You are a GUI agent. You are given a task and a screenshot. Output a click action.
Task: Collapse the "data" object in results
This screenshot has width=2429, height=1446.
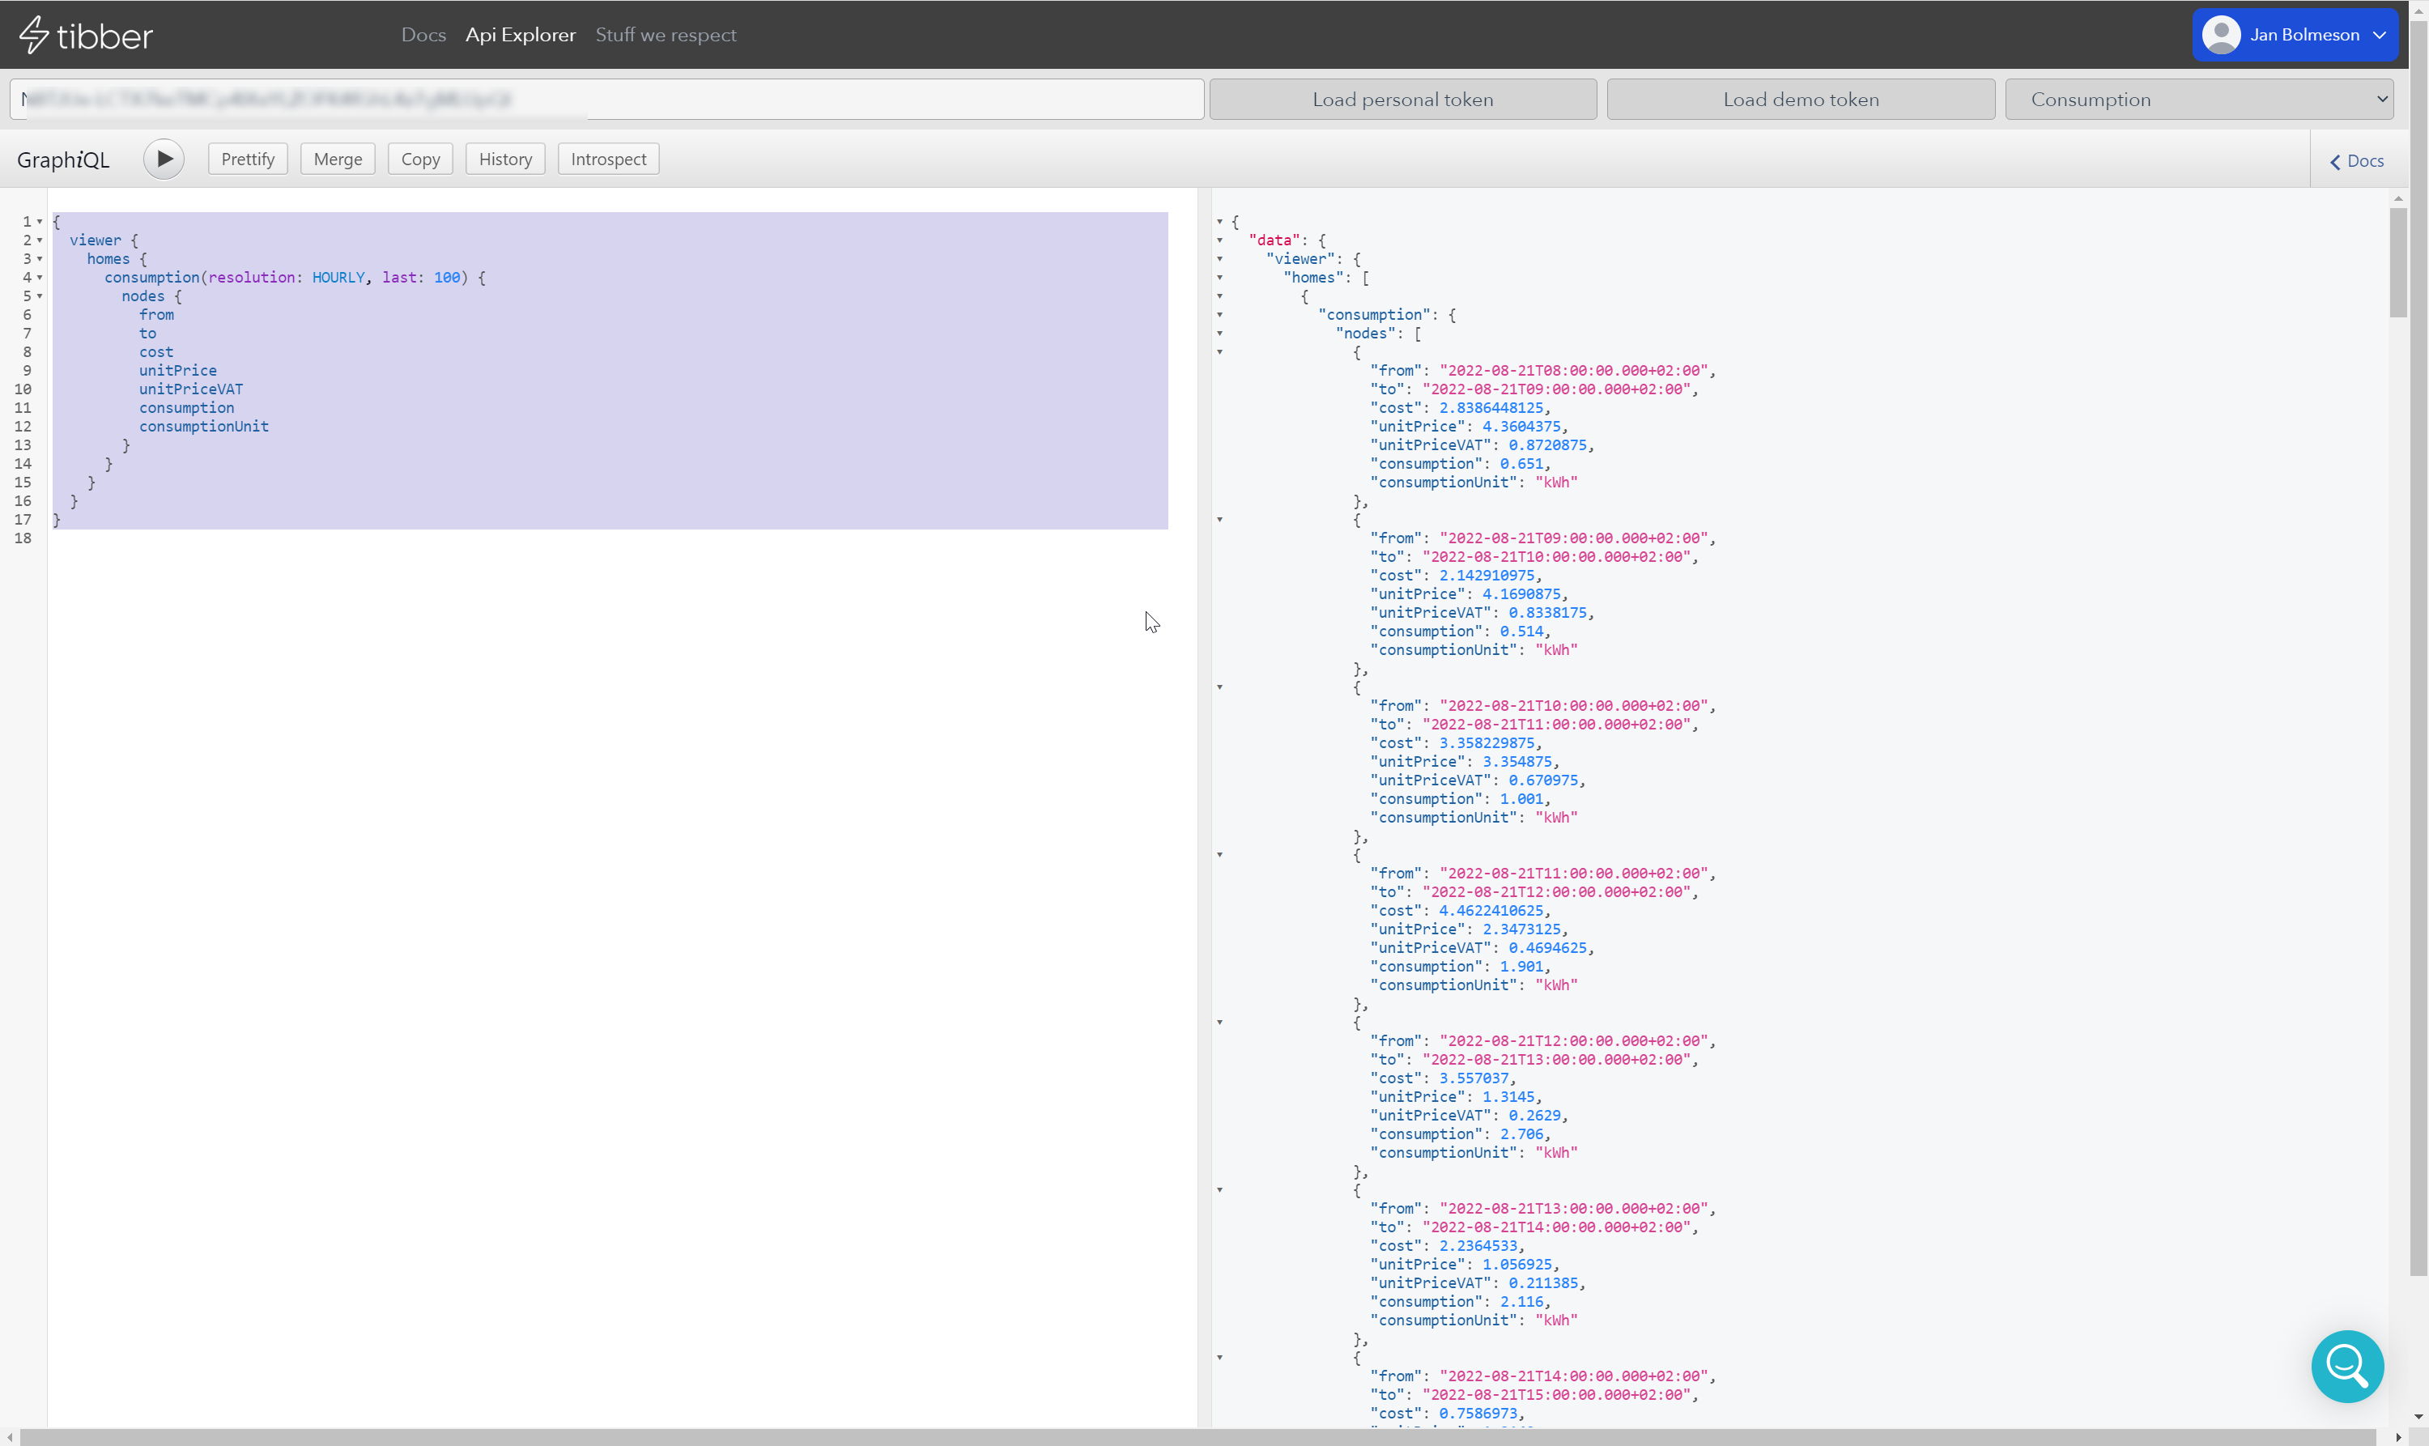(1219, 240)
